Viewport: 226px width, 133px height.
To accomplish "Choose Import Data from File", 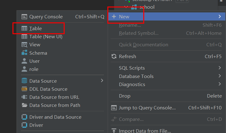I will coord(145,131).
